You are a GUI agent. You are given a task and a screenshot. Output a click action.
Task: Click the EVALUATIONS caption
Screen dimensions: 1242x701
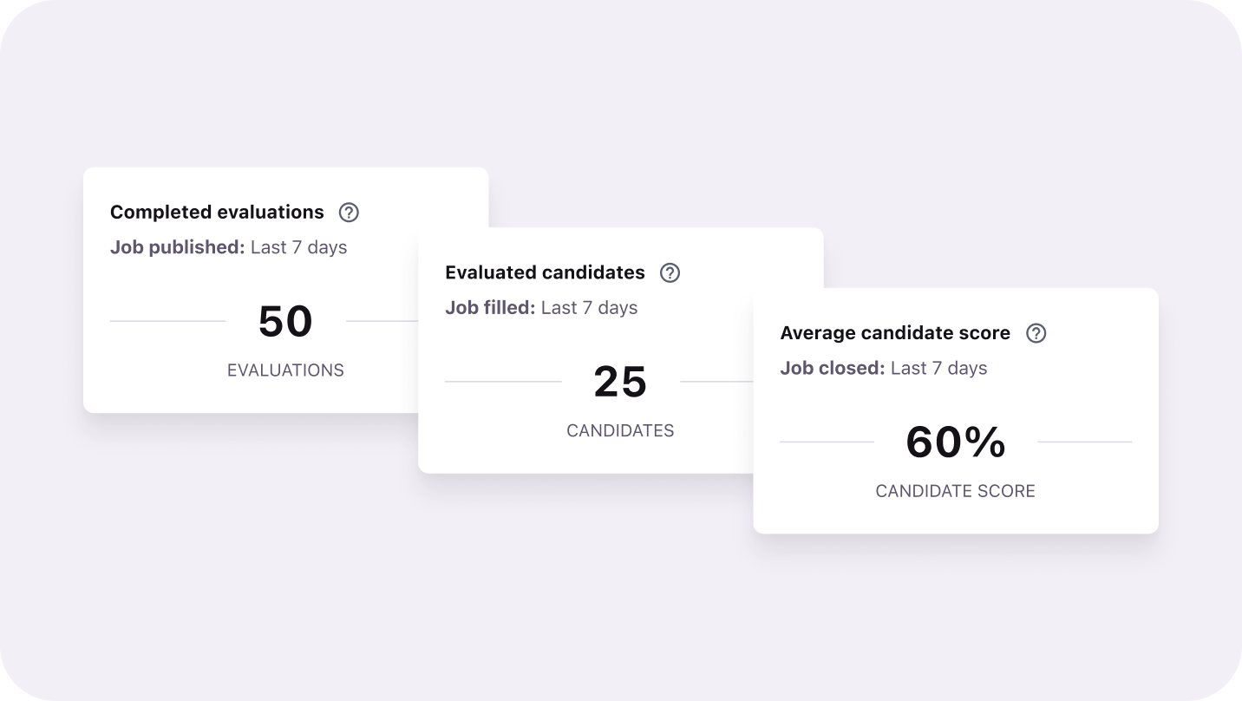tap(285, 370)
